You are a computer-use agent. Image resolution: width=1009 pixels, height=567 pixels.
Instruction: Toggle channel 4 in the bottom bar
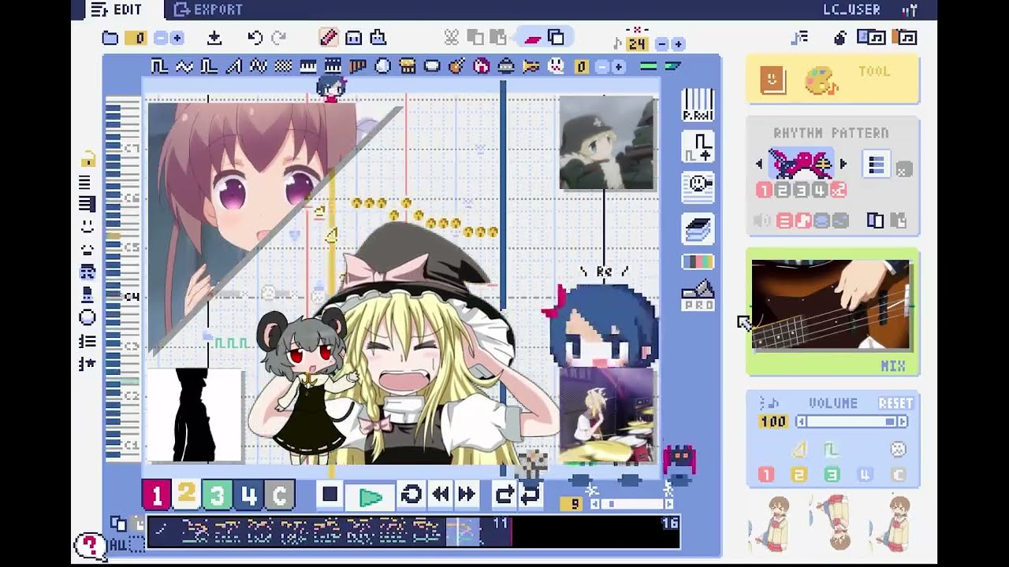click(249, 495)
